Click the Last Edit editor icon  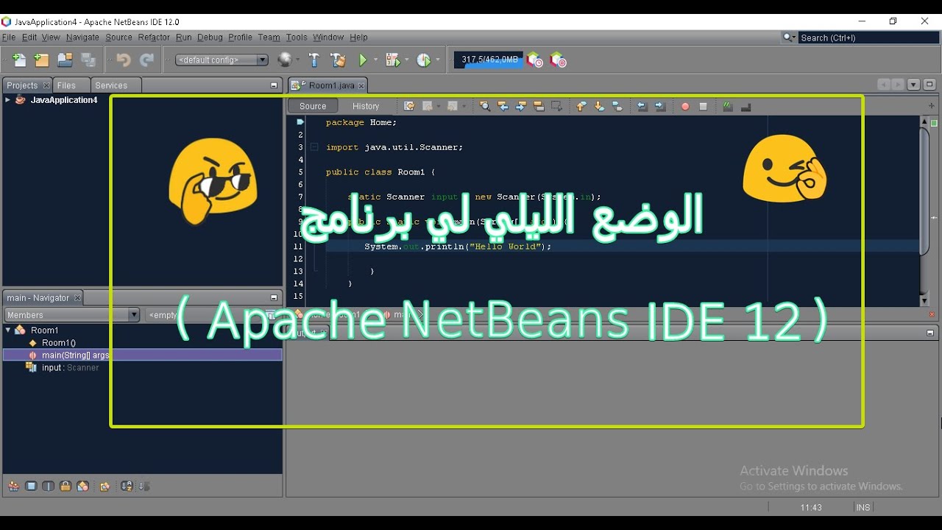pyautogui.click(x=409, y=106)
